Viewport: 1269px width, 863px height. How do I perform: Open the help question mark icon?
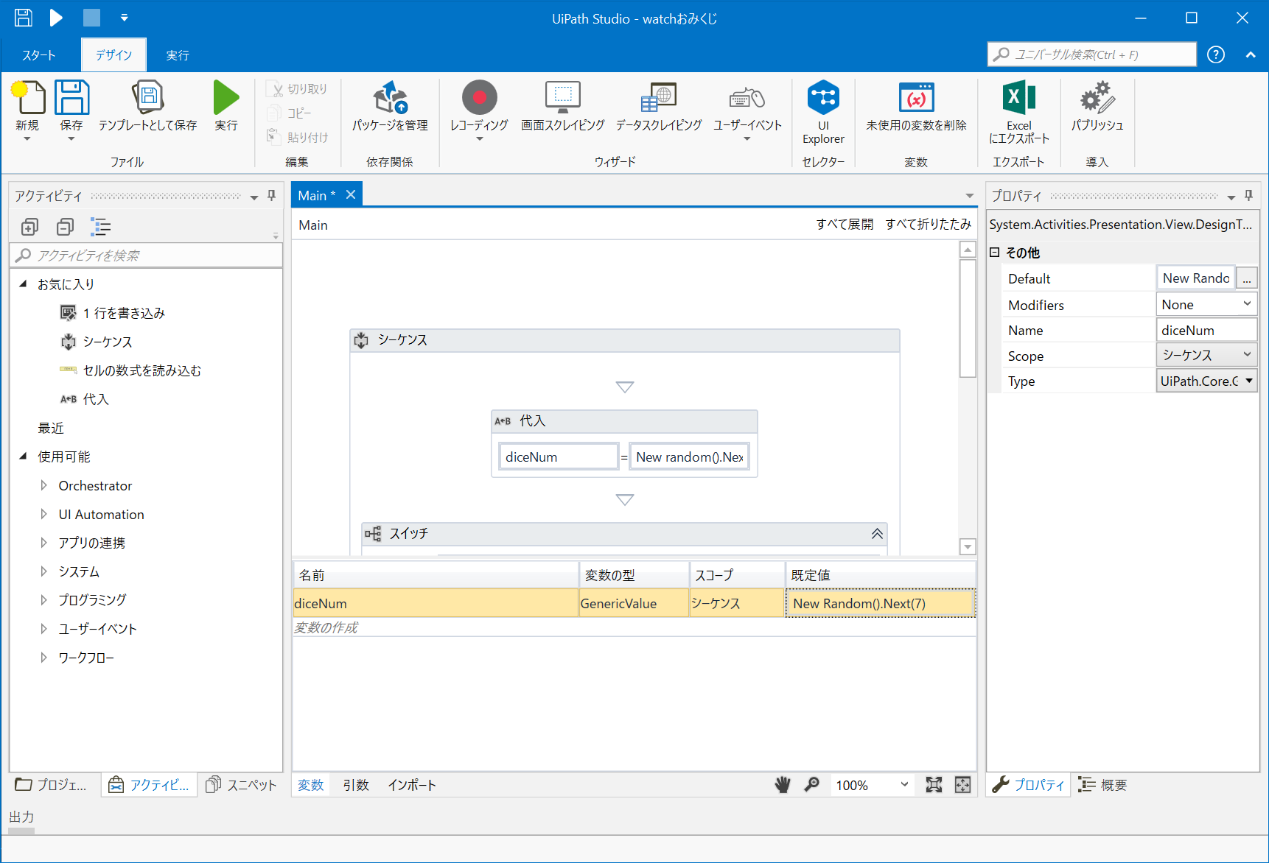(x=1216, y=54)
